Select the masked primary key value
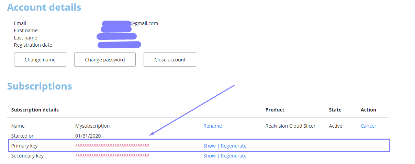Viewport: 415px width, 164px height. click(x=112, y=145)
